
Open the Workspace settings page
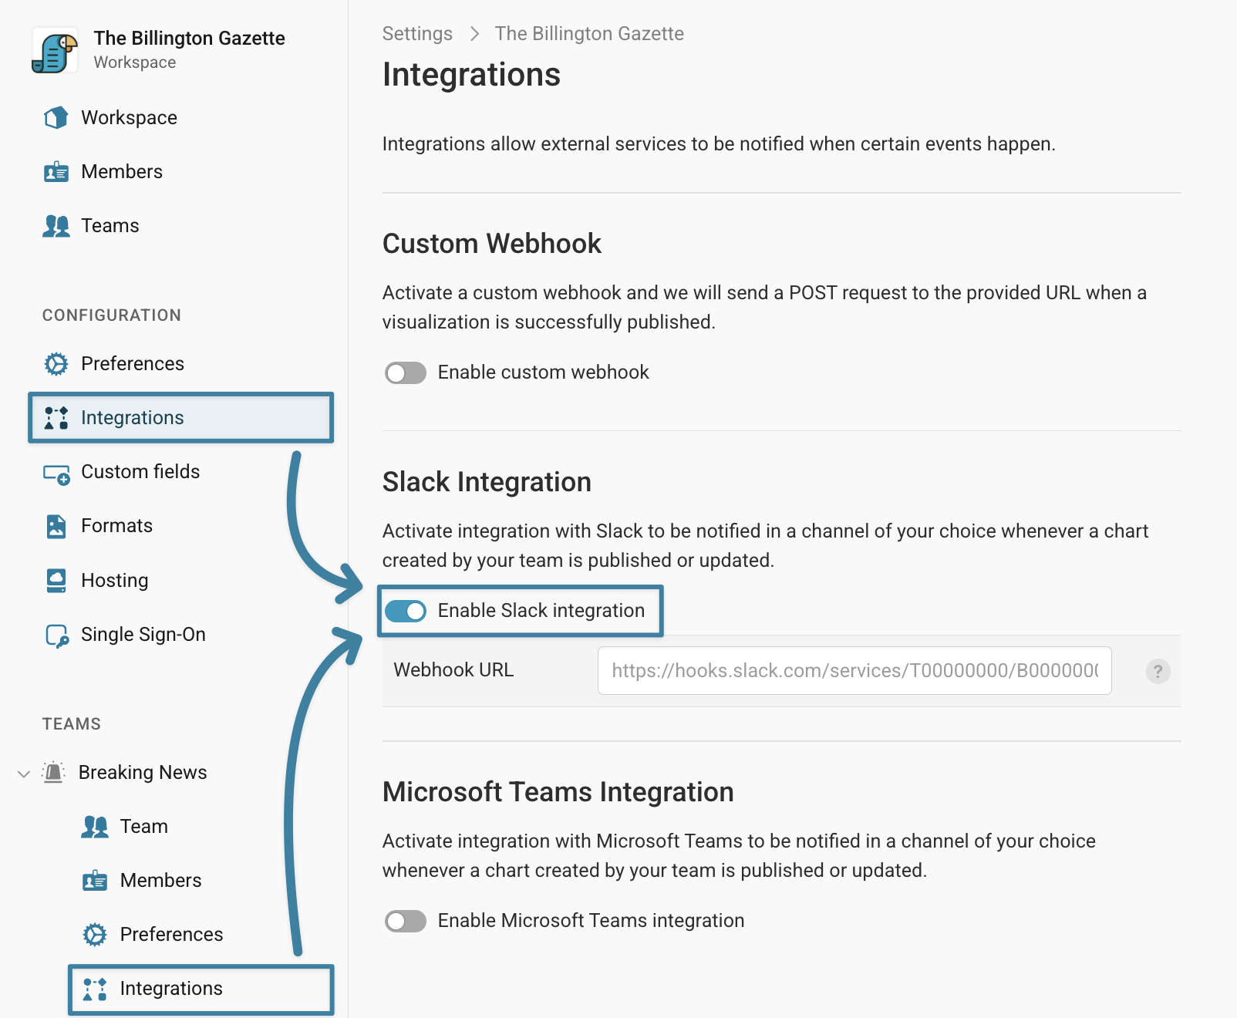click(129, 118)
